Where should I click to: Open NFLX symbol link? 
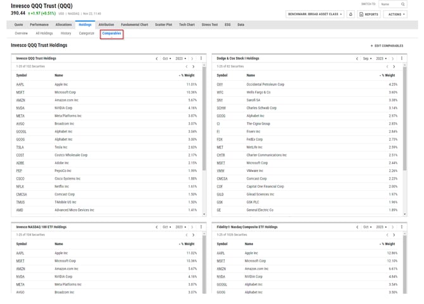[x=20, y=186]
